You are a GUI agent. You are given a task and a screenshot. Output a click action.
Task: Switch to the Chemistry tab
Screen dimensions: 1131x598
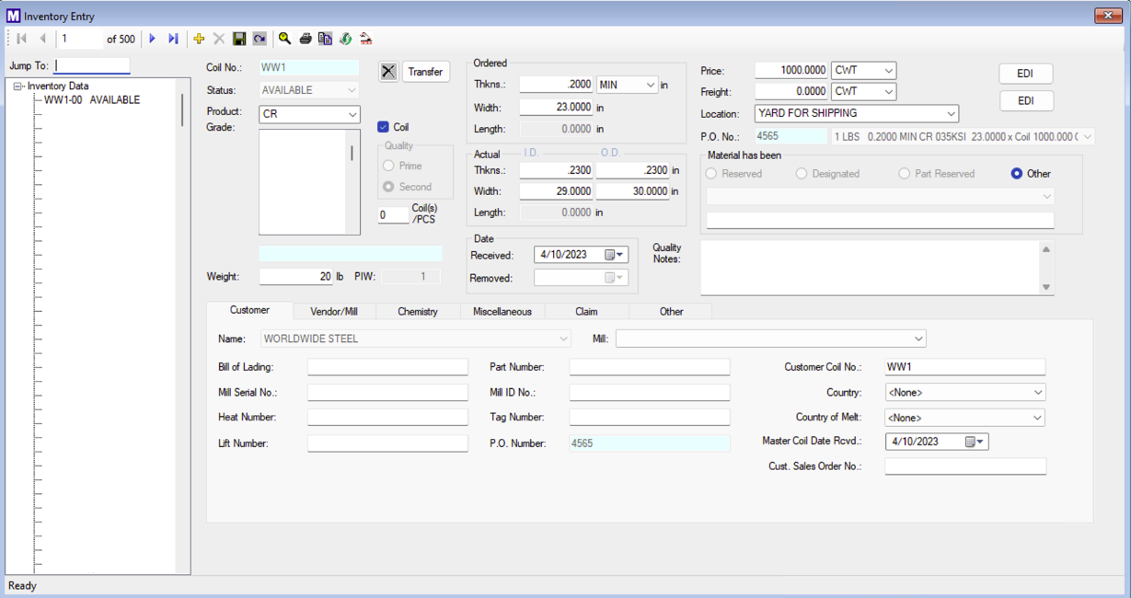click(x=418, y=312)
